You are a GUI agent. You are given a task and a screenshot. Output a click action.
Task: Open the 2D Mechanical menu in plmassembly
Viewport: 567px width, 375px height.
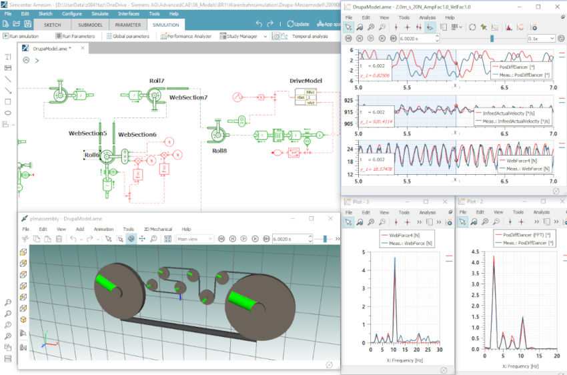click(157, 229)
